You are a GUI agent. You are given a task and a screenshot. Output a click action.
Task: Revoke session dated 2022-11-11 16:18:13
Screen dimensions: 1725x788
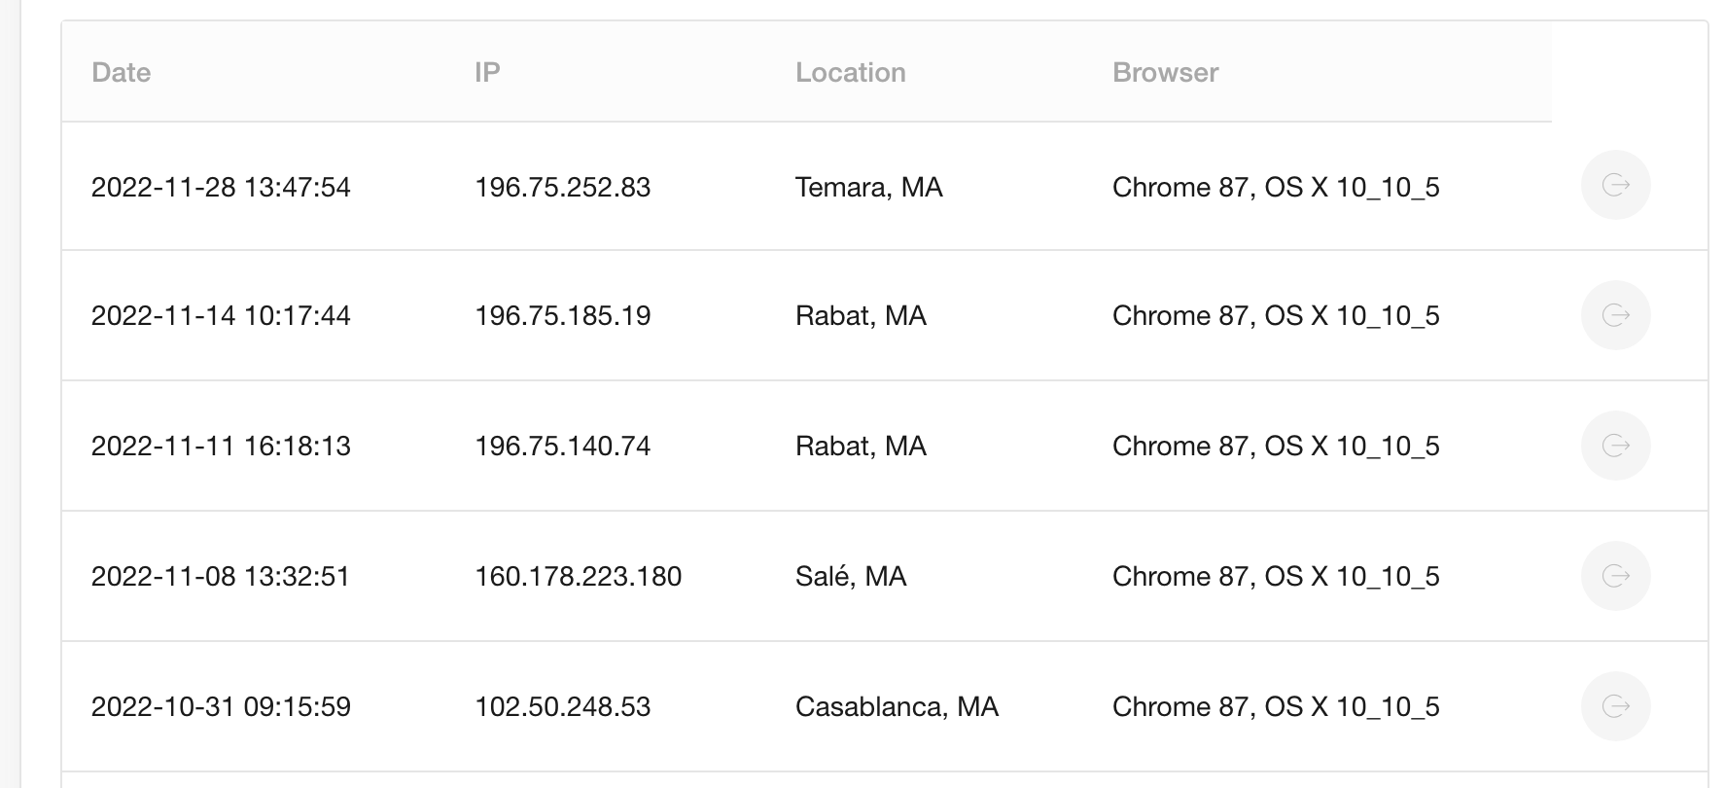[x=1615, y=446]
